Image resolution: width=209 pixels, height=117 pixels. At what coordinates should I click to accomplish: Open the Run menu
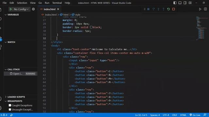(x=47, y=3)
